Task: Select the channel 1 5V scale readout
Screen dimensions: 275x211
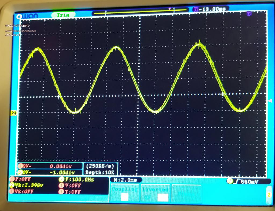Action: click(49, 166)
